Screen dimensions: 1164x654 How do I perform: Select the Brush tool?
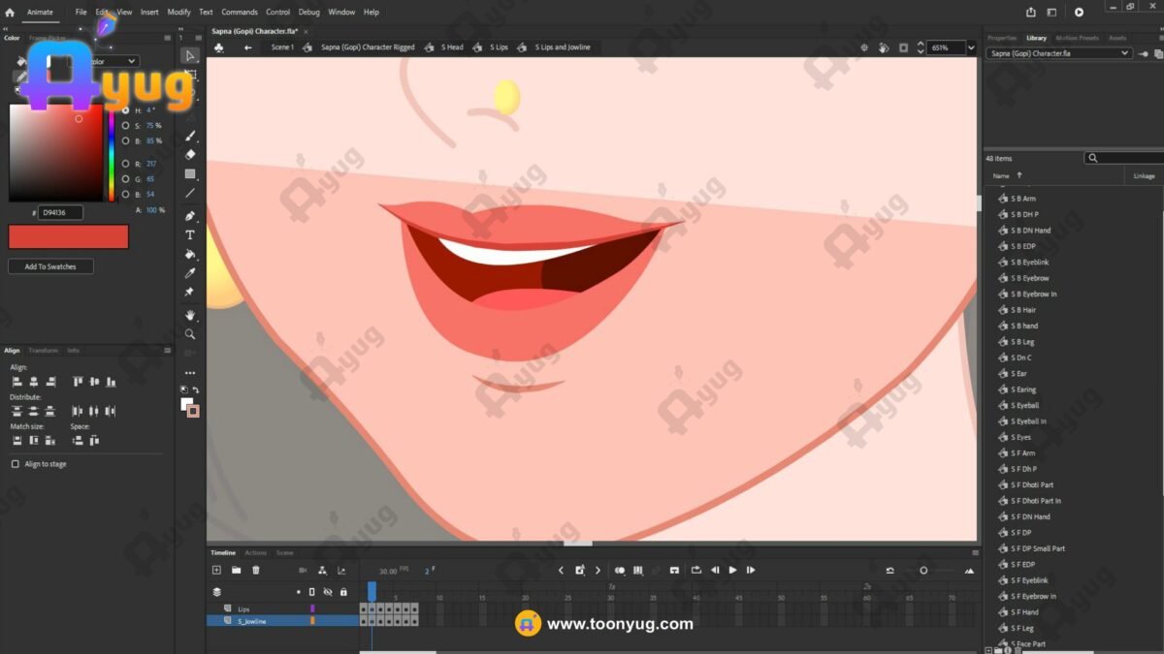190,136
